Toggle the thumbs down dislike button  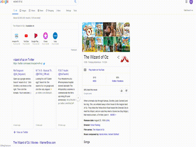pyautogui.click(x=126, y=91)
